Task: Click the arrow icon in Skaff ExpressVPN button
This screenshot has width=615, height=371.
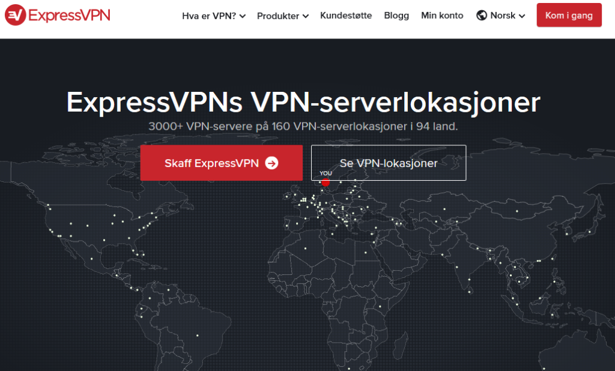Action: pyautogui.click(x=271, y=163)
